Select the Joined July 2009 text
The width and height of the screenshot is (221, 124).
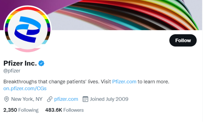(x=109, y=99)
